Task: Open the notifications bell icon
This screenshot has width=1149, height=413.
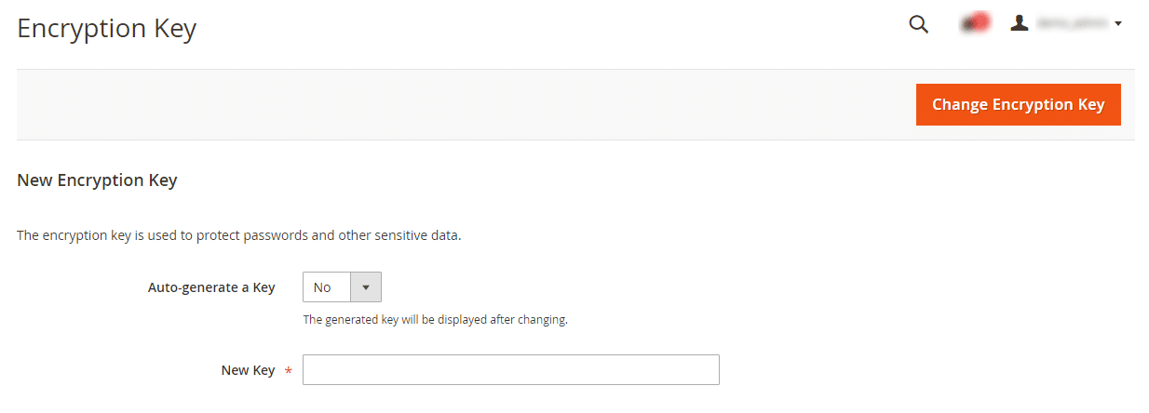Action: (x=968, y=25)
